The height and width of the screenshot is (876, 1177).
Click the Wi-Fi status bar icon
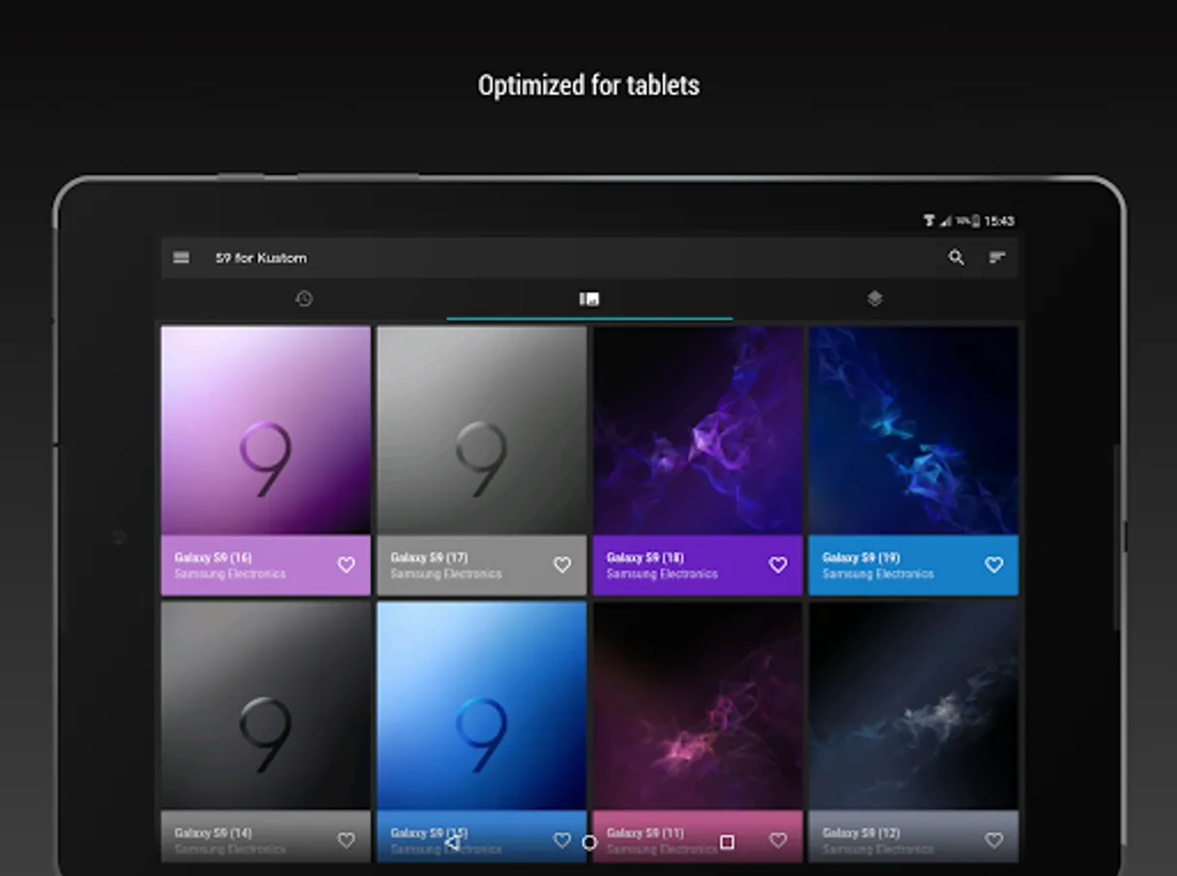[929, 221]
